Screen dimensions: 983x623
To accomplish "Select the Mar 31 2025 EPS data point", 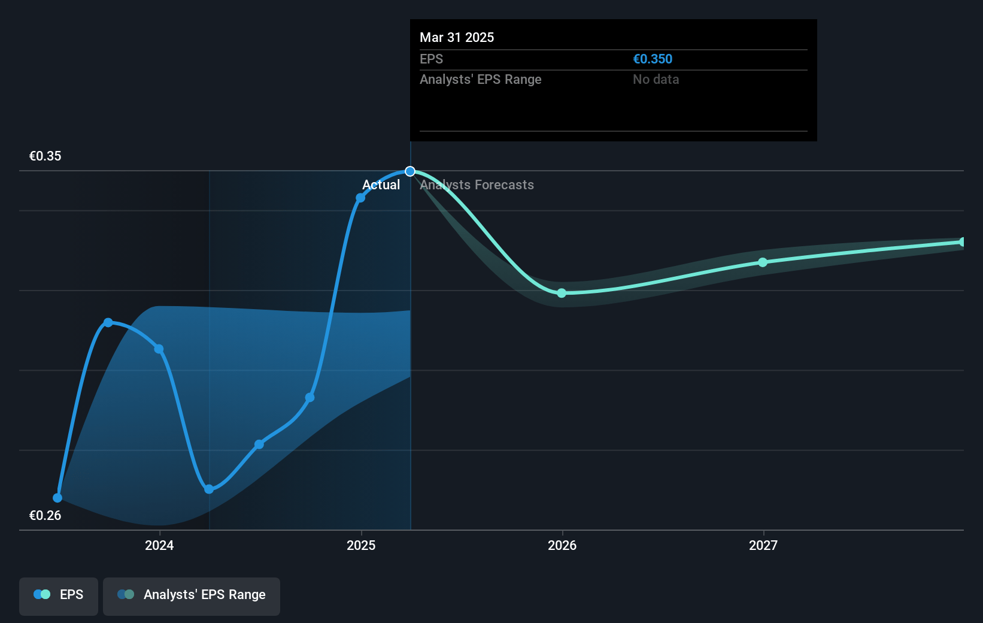I will pos(410,171).
